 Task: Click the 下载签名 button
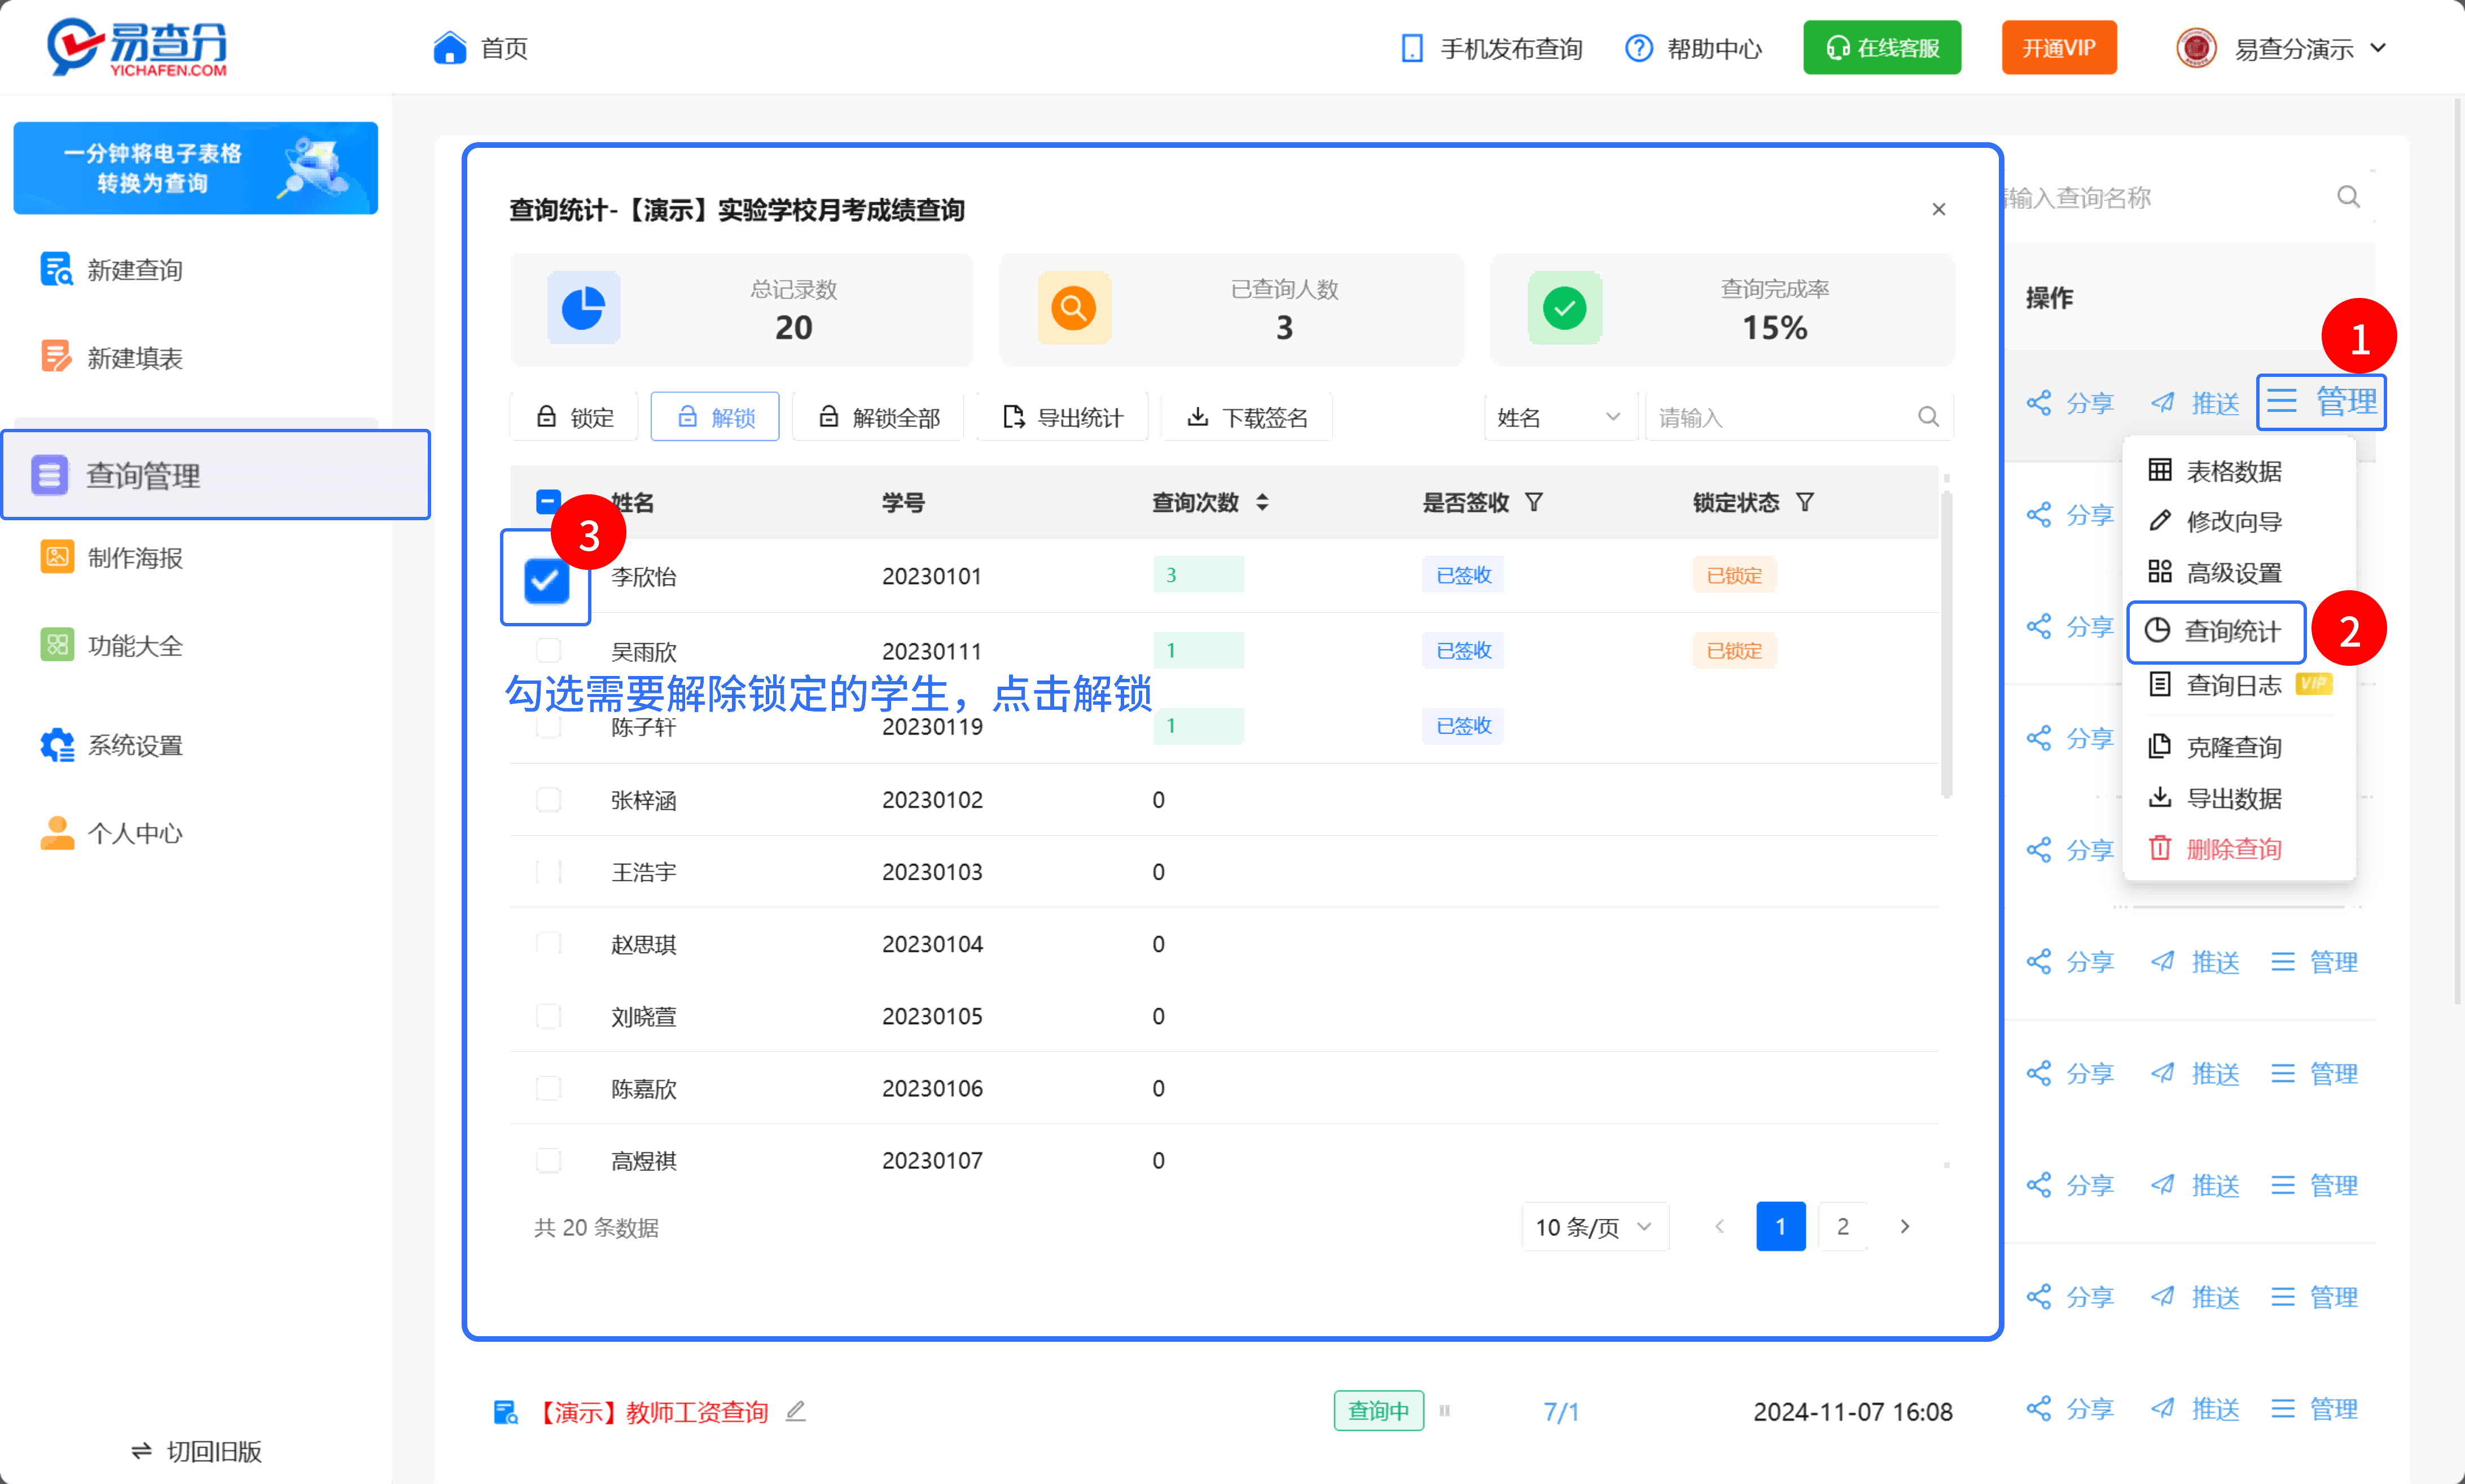(x=1246, y=417)
